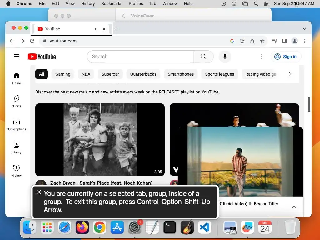Select the Gaming filter chip
Screen dimensions: 320x240
coord(63,74)
